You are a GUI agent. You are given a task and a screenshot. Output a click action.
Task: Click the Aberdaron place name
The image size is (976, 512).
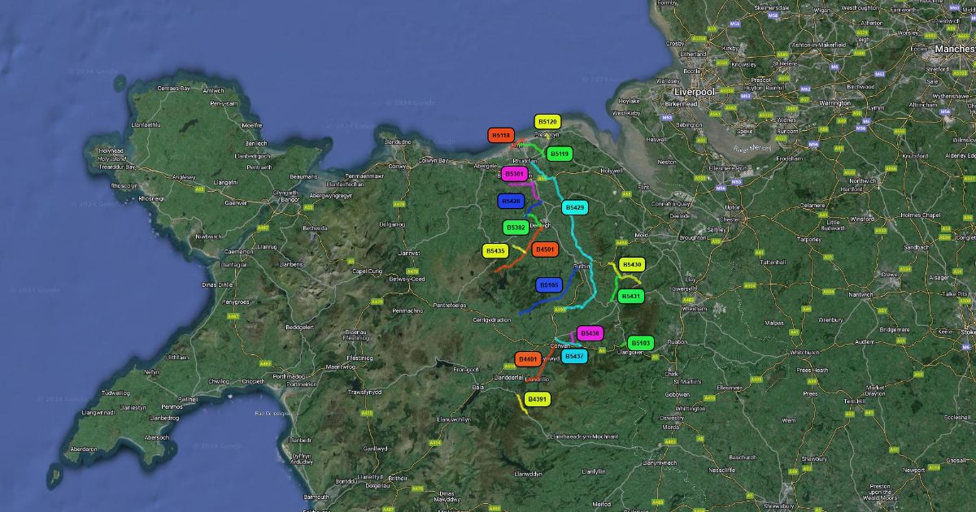click(83, 449)
